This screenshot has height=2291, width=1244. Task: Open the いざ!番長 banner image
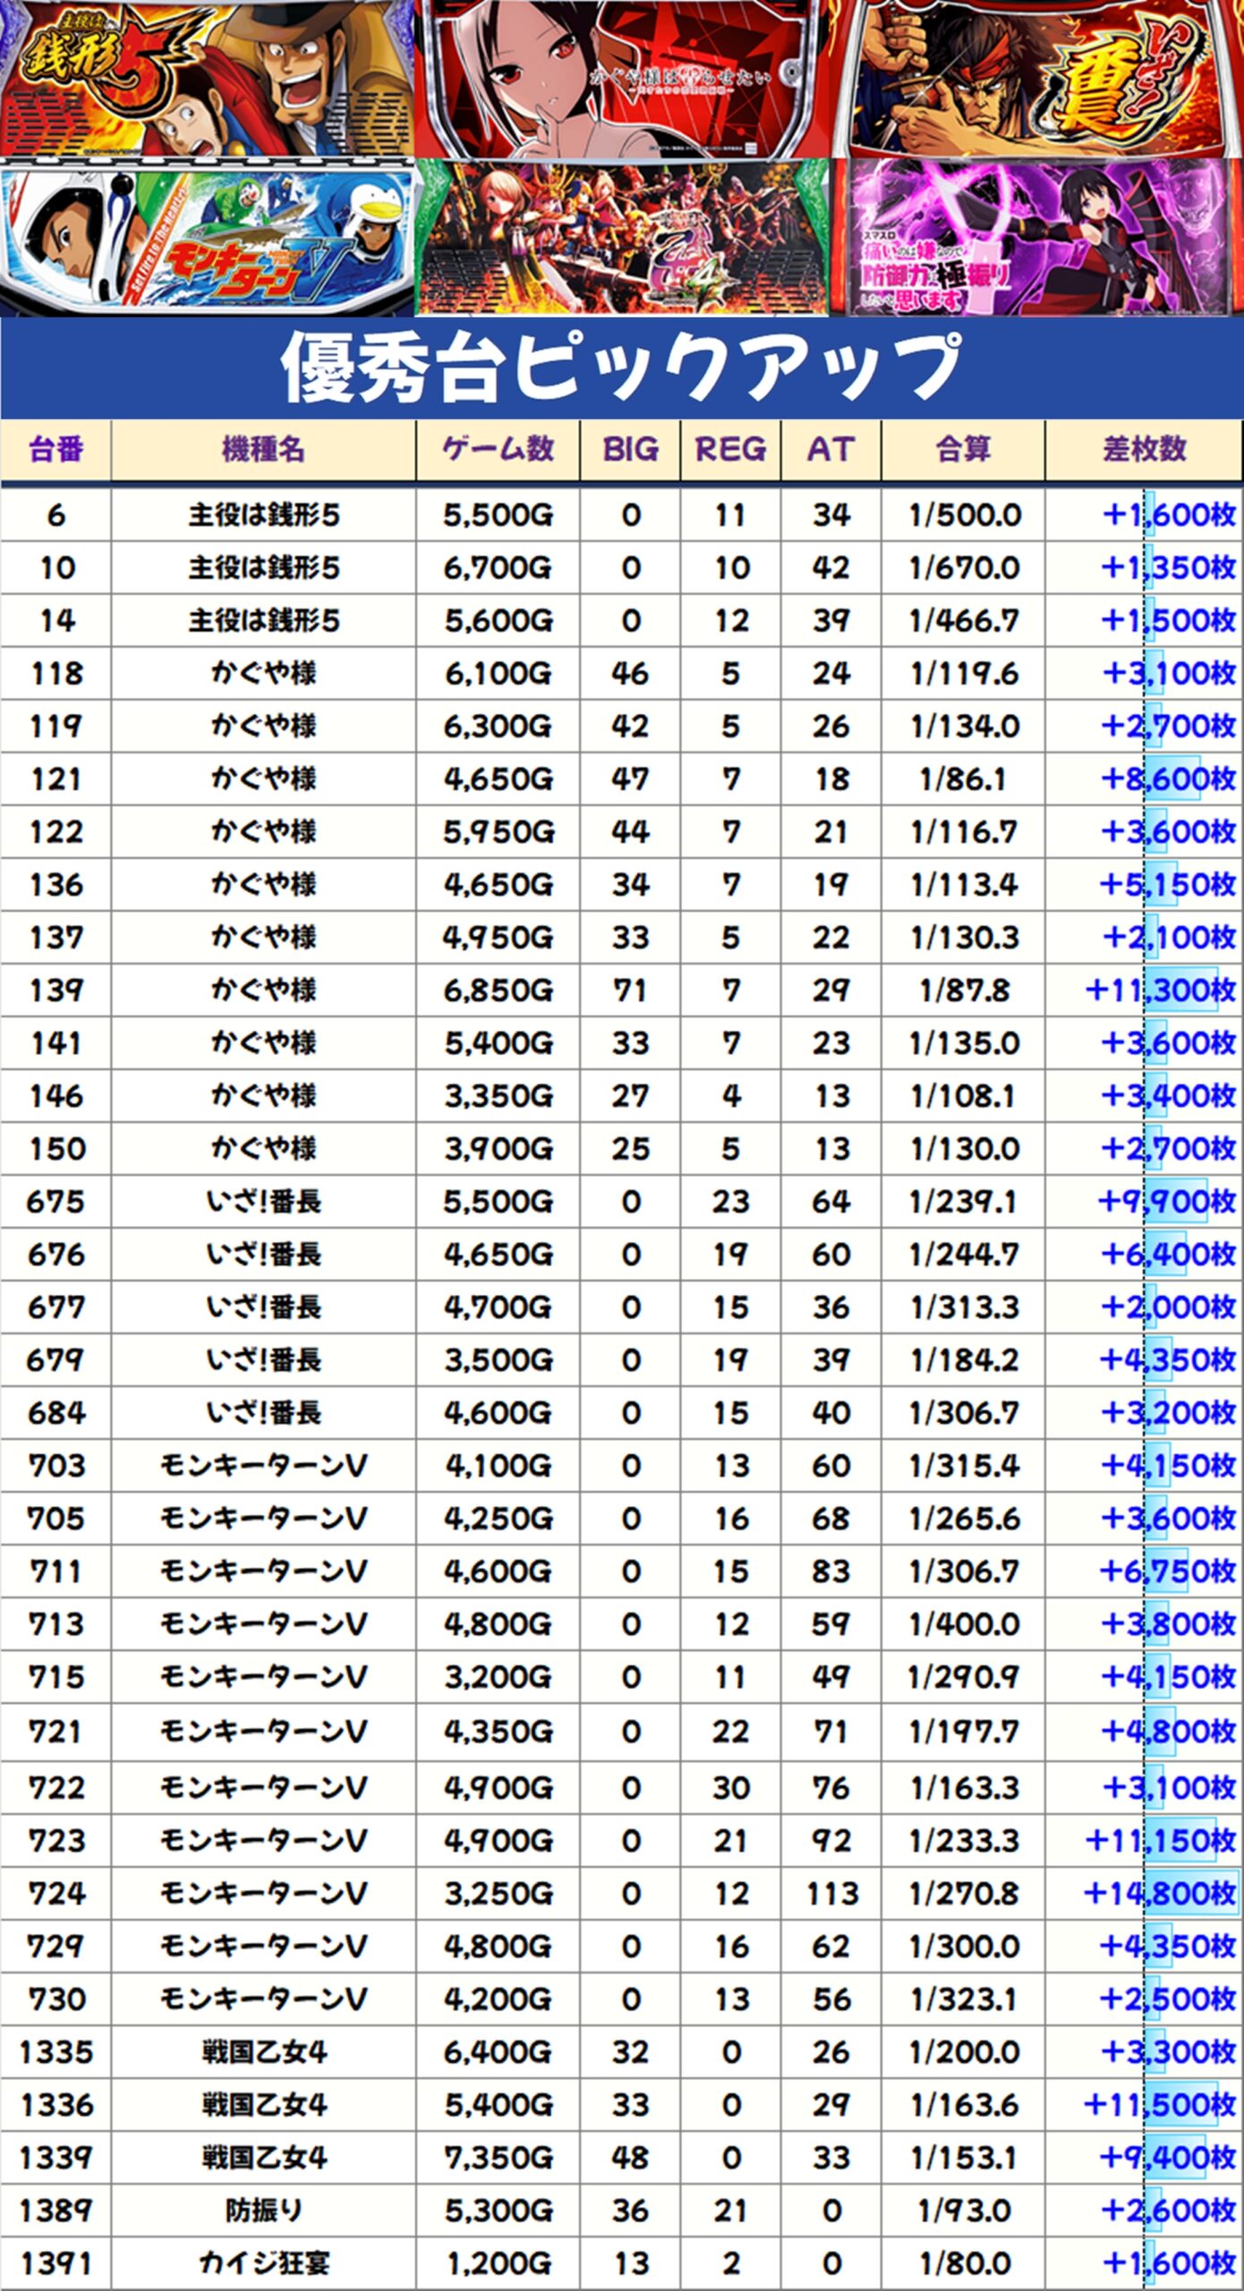pyautogui.click(x=1038, y=79)
